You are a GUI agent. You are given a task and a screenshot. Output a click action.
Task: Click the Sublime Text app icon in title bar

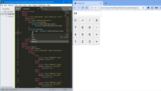2,2
